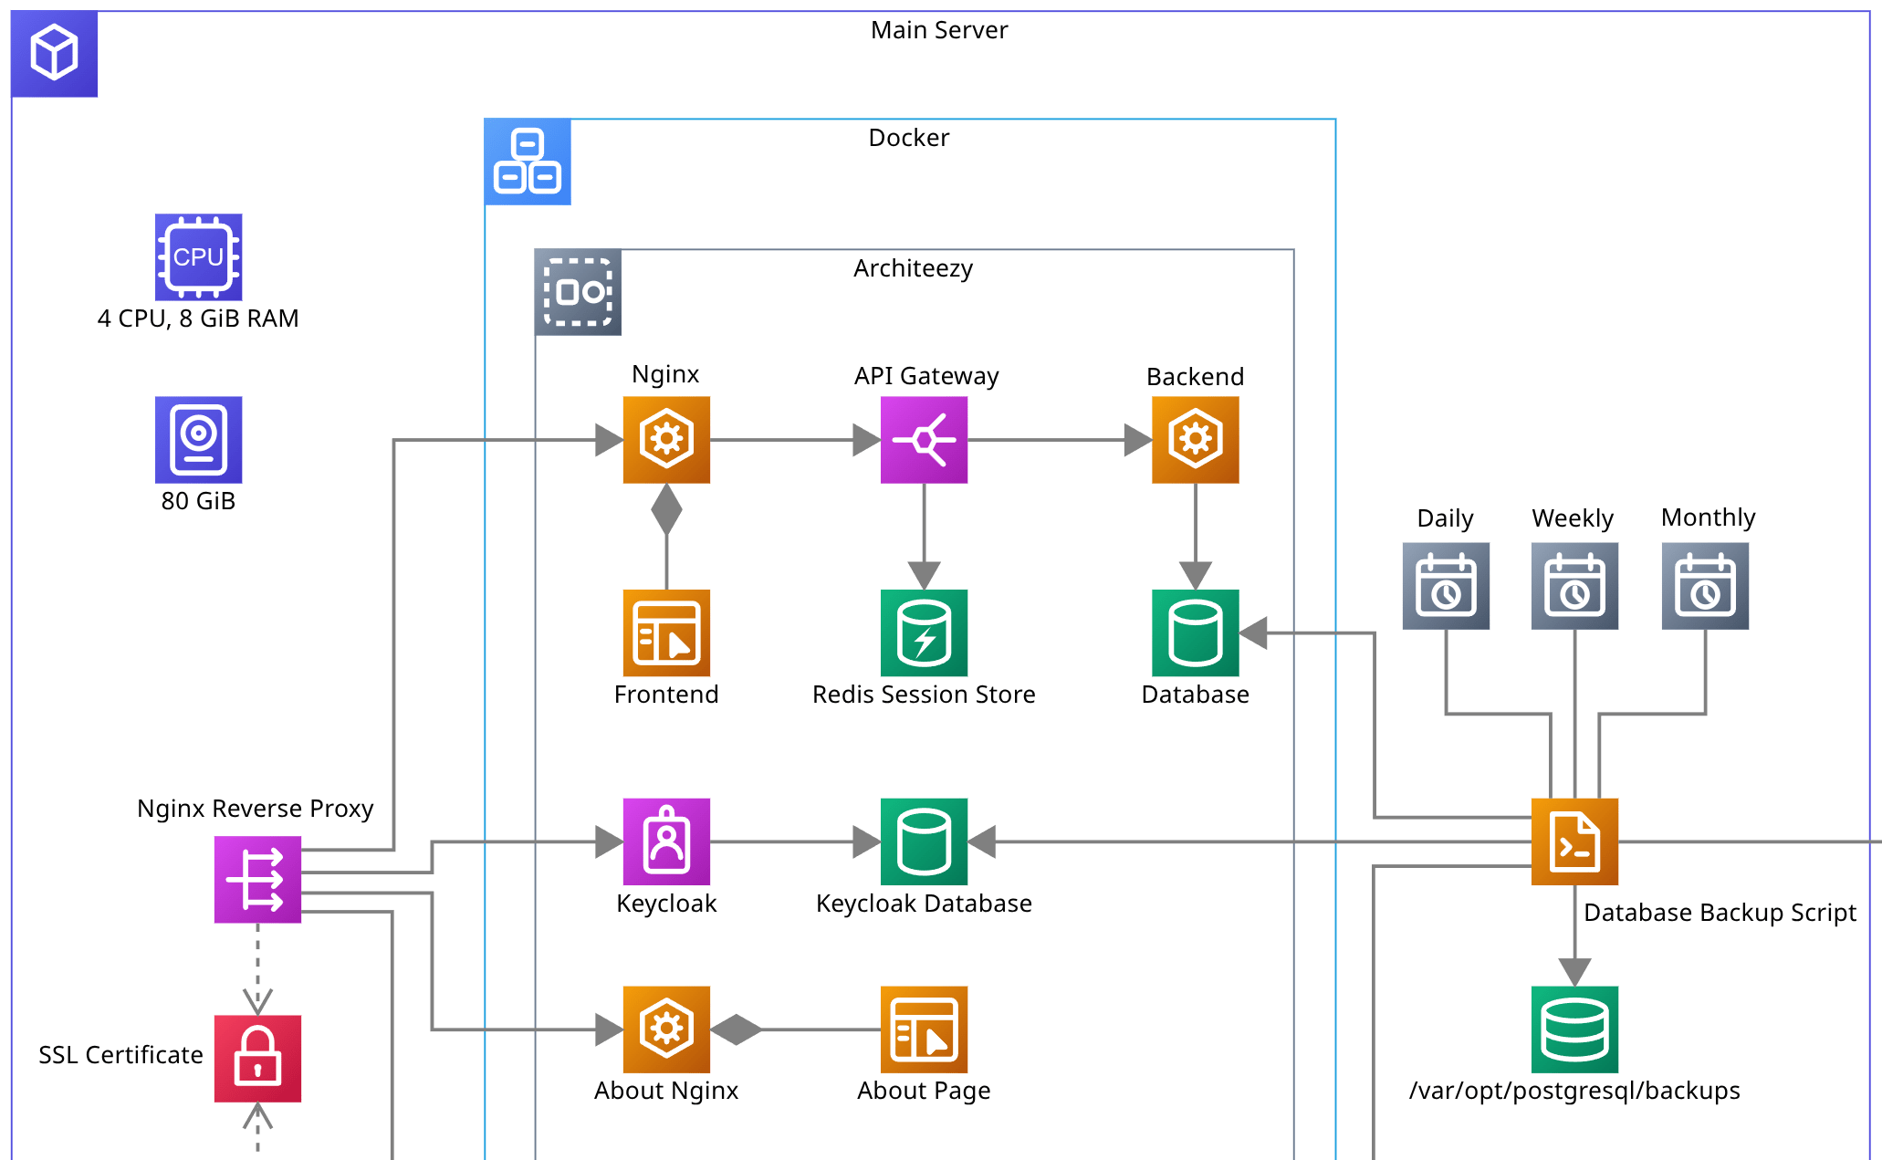Select the Keycloak identity icon
This screenshot has height=1160, width=1882.
(666, 843)
